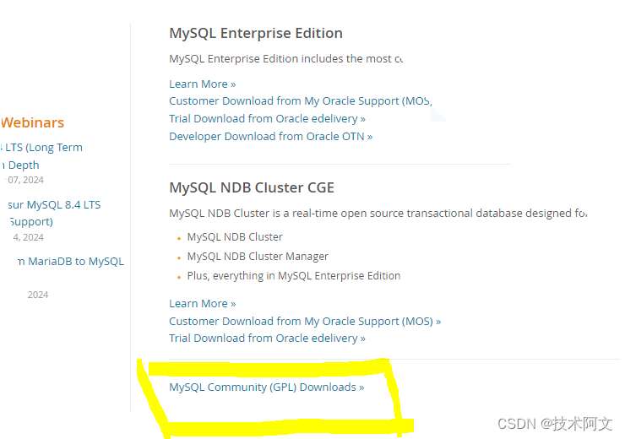Click Learn More under MySQL Enterprise Edition
Screen dimensions: 625x439
pos(202,84)
